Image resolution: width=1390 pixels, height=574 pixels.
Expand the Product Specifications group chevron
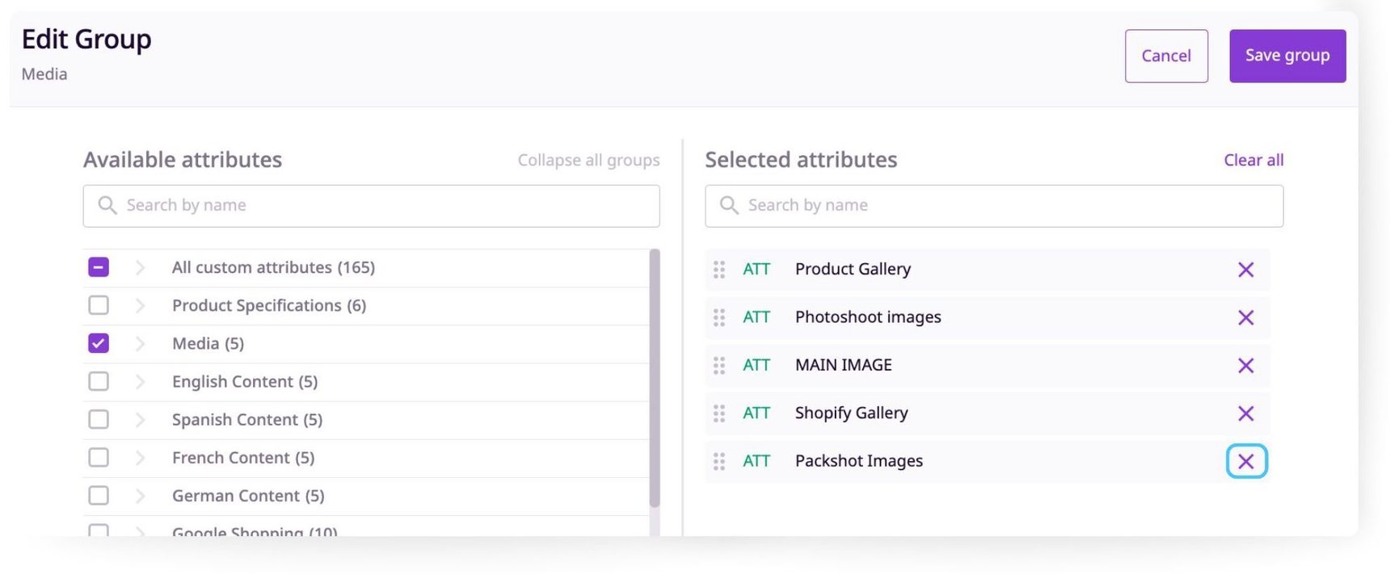pos(140,305)
